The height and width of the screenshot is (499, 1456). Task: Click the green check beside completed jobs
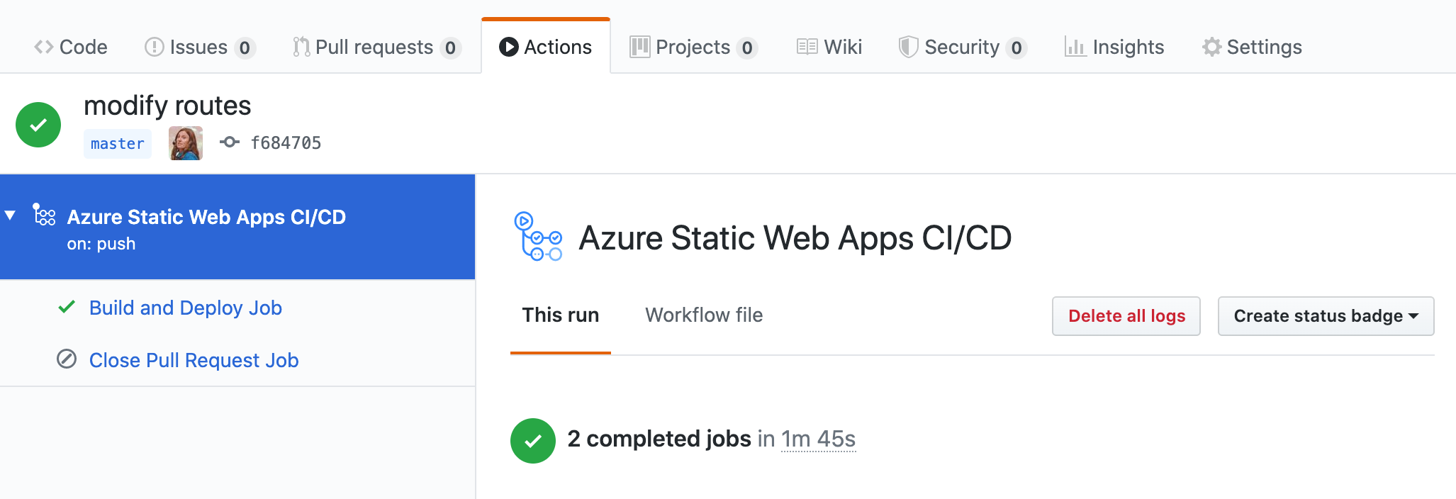coord(533,441)
